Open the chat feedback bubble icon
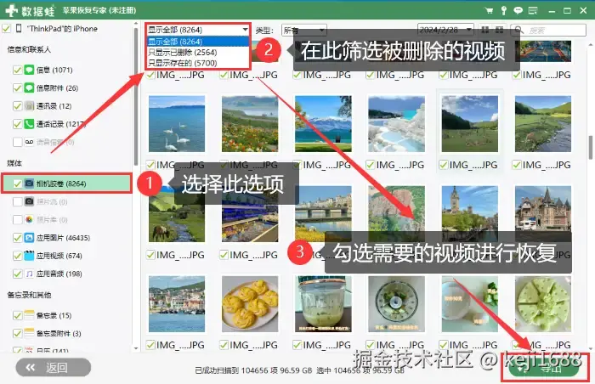 518,11
